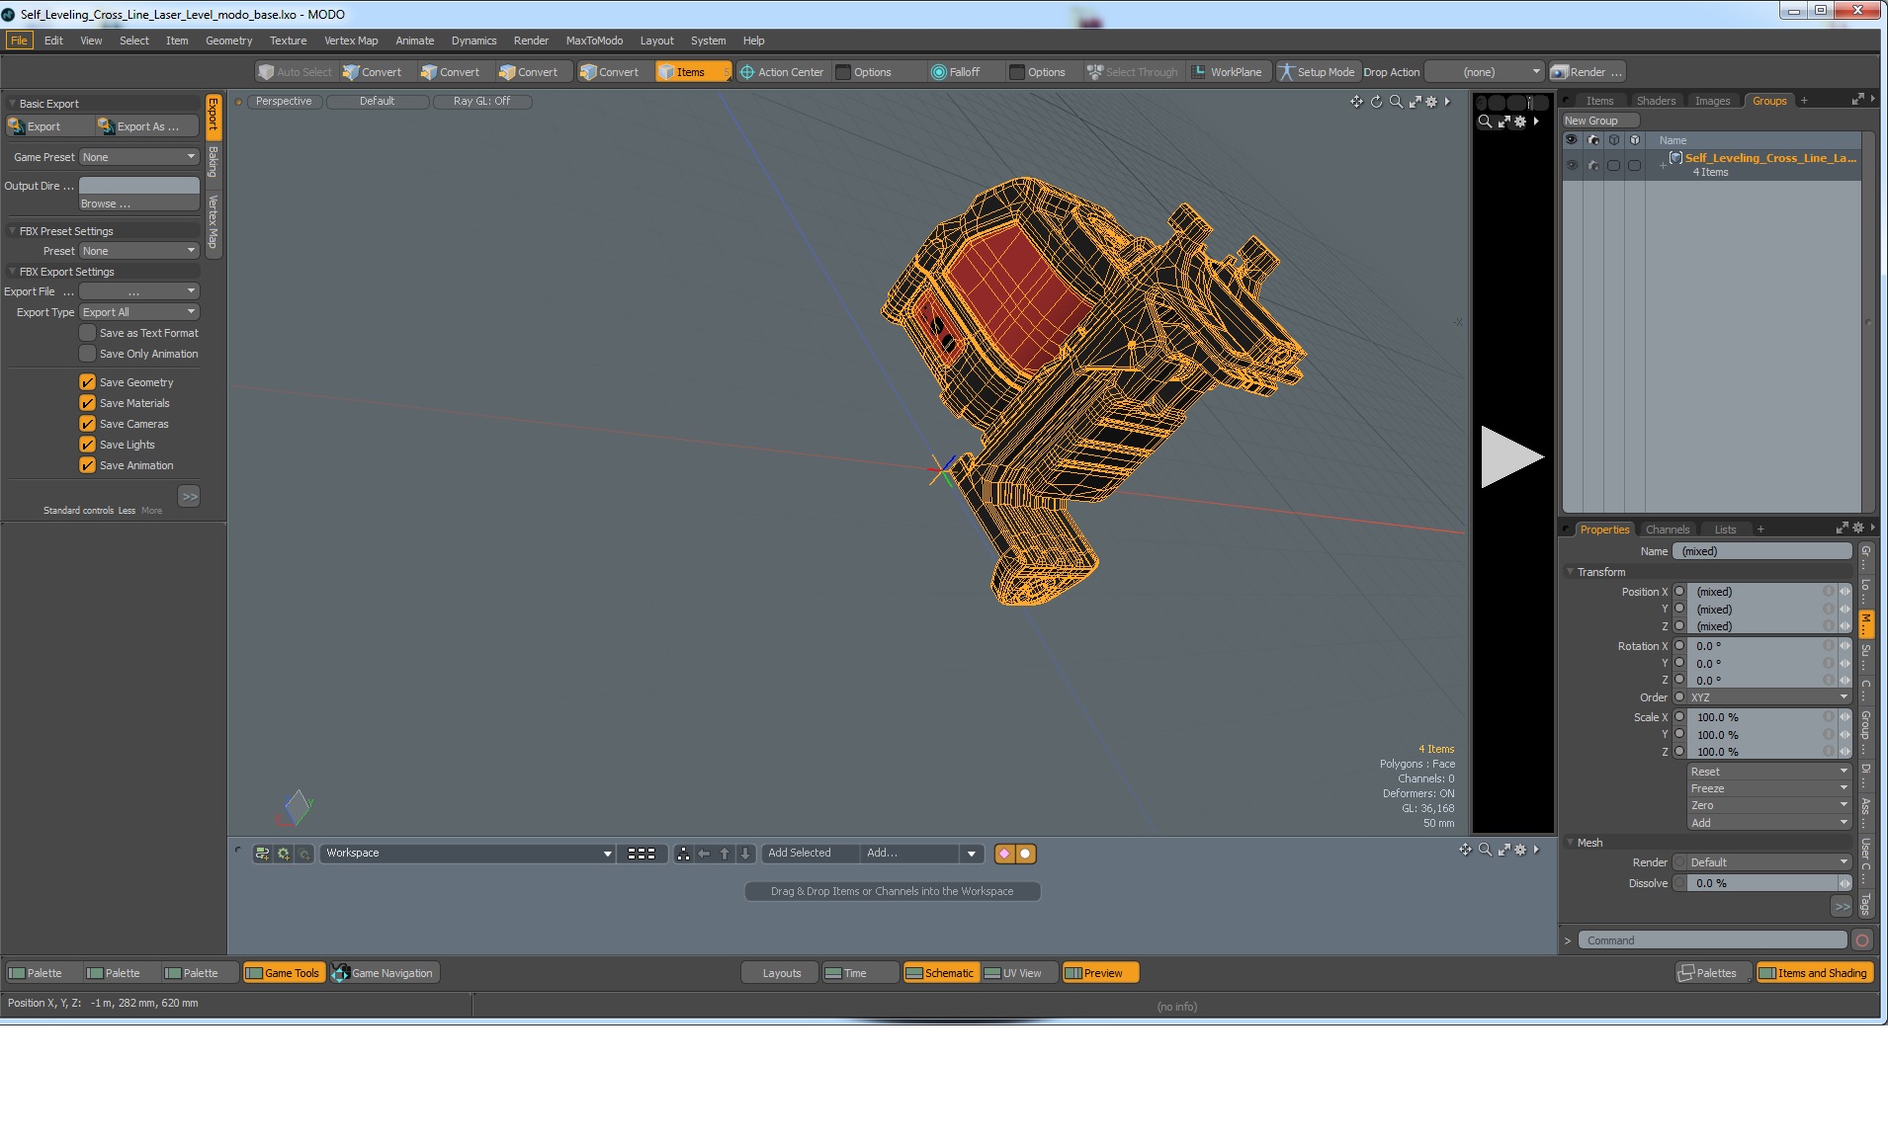The width and height of the screenshot is (1888, 1144).
Task: Open the Workspace dropdown in schematic
Action: [468, 854]
